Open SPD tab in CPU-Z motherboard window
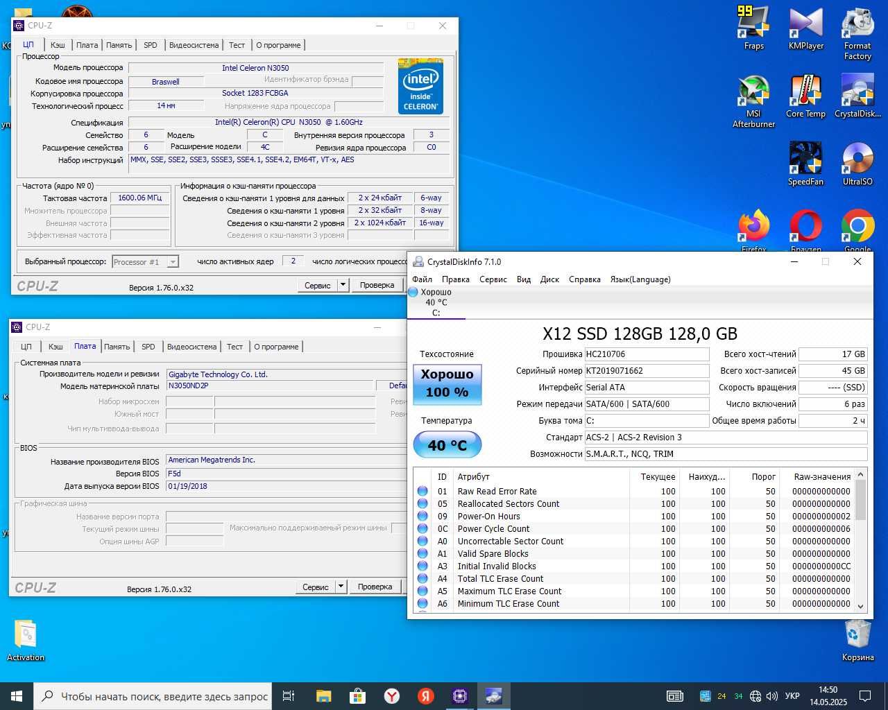The image size is (888, 710). [x=148, y=347]
